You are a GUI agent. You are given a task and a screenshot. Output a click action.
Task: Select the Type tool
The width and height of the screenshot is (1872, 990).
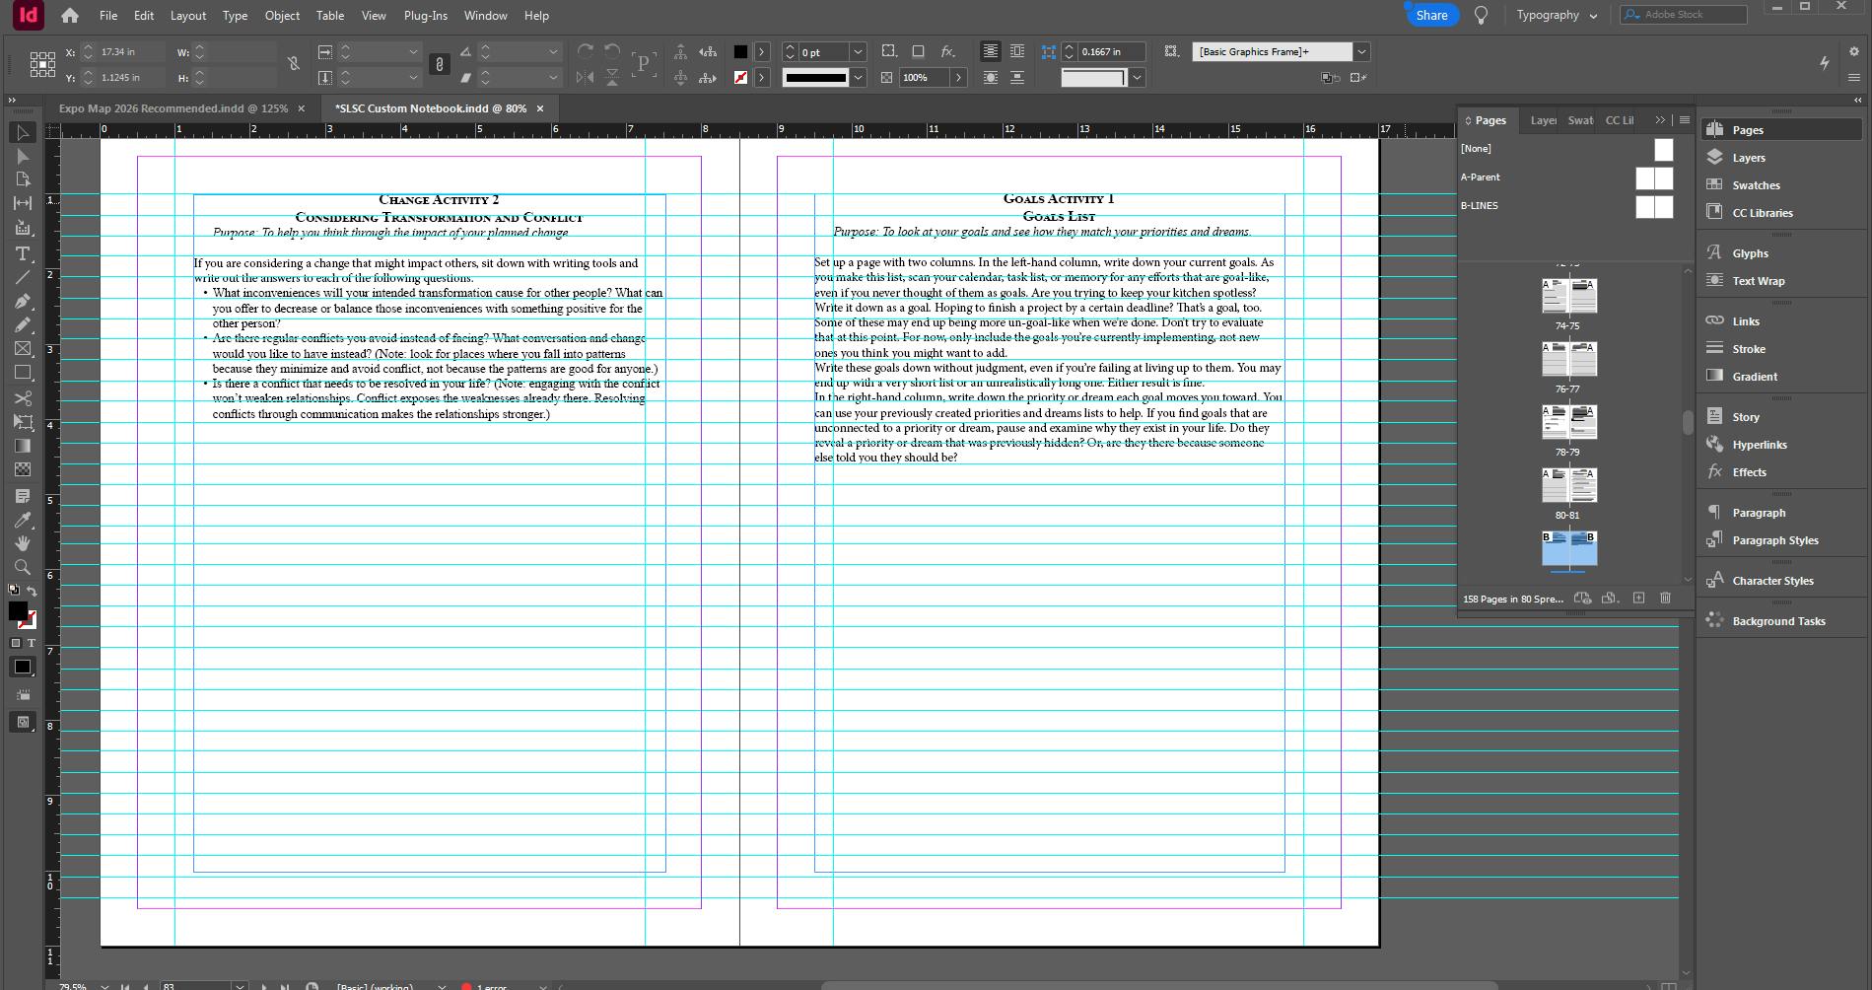[x=22, y=253]
